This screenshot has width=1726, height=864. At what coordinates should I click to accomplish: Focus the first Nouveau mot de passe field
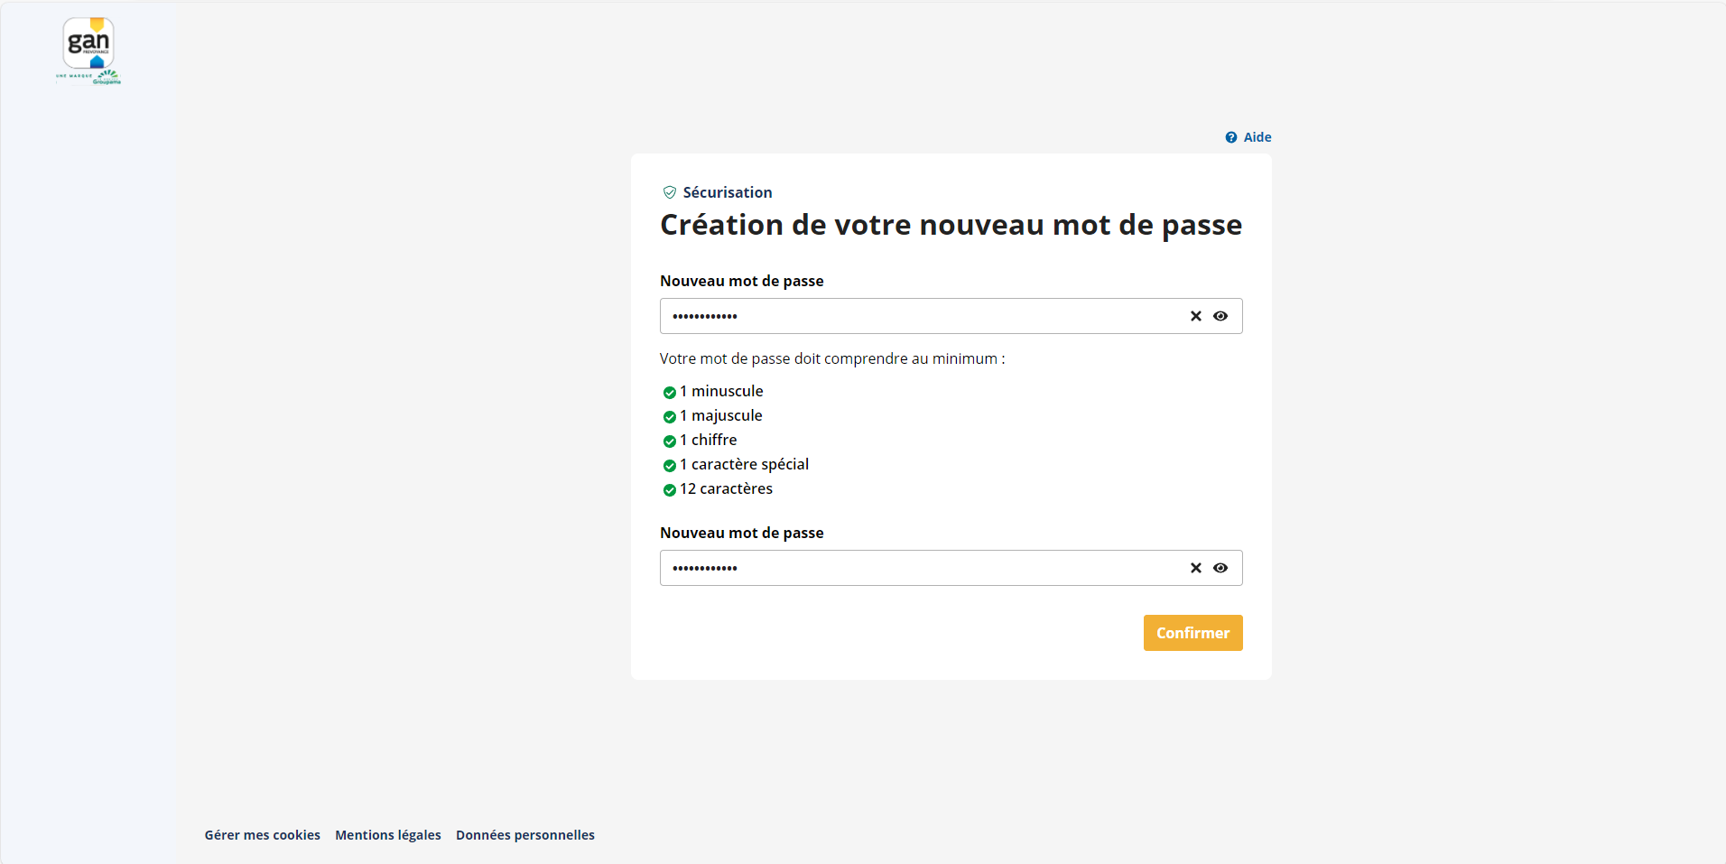point(921,316)
